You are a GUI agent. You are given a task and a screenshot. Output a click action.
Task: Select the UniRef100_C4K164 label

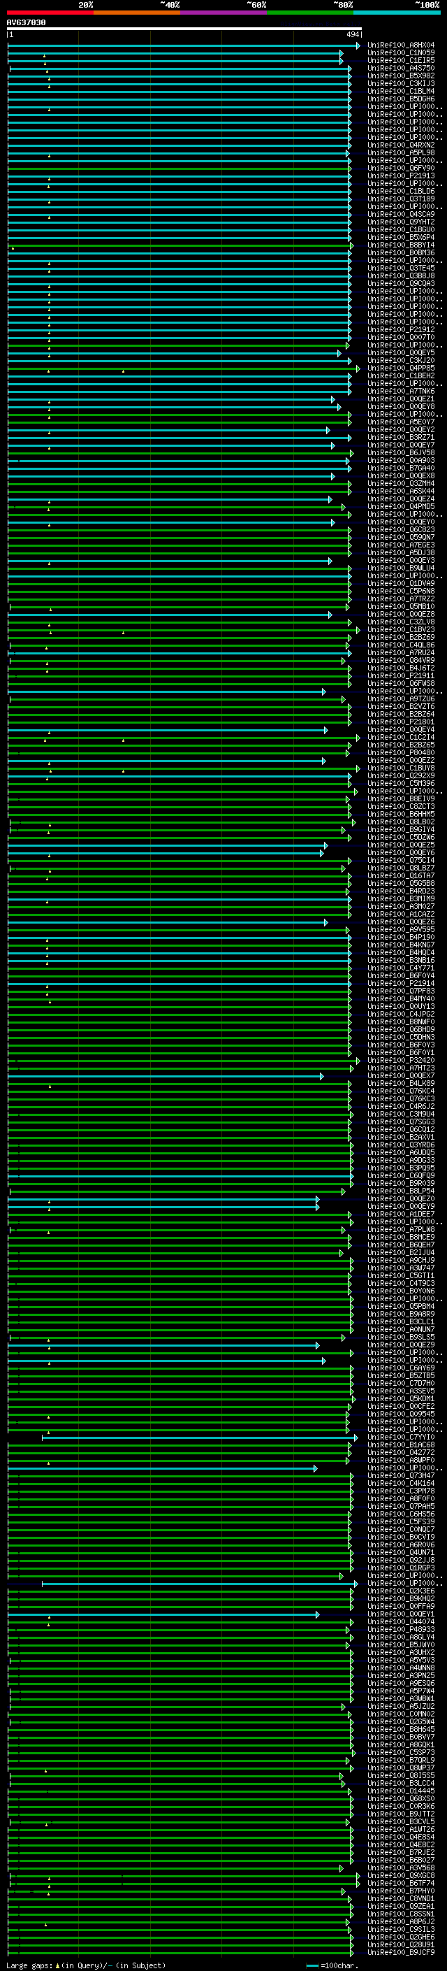click(x=400, y=1484)
